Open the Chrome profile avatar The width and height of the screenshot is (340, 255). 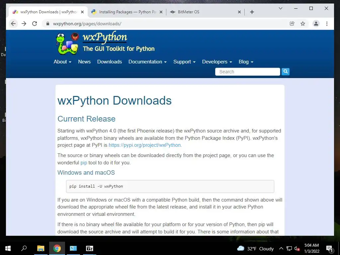pyautogui.click(x=316, y=24)
